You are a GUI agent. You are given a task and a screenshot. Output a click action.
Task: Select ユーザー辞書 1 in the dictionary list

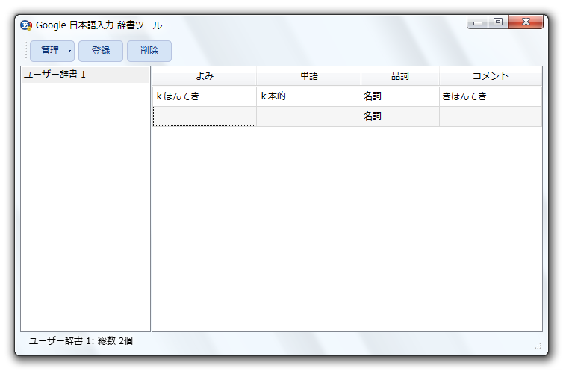pyautogui.click(x=85, y=75)
